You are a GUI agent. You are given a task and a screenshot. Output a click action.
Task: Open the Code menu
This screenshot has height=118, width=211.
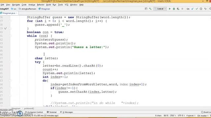click(24, 5)
